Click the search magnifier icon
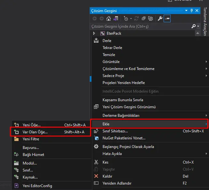This screenshot has height=190, width=209. (x=193, y=26)
